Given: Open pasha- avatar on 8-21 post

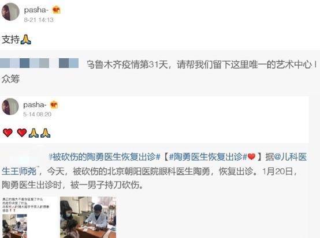Looking at the screenshot, I should [x=10, y=12].
